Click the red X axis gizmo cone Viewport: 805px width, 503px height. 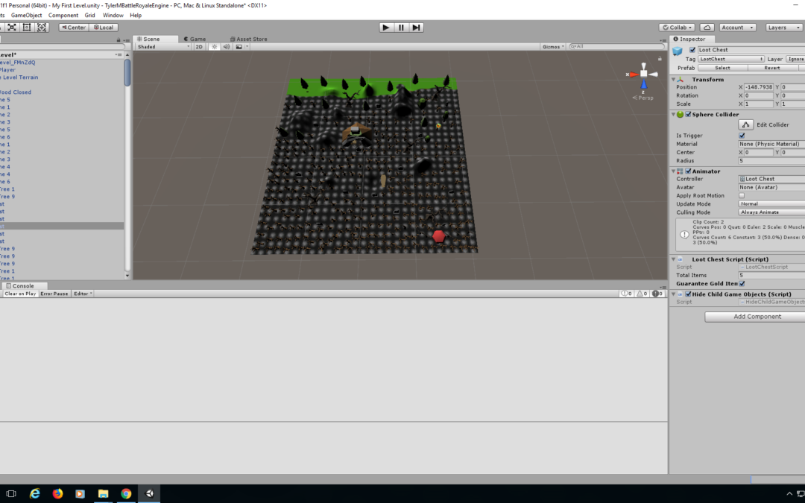634,75
